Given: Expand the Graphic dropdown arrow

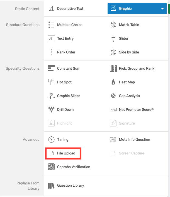Looking at the screenshot, I should (162, 9).
